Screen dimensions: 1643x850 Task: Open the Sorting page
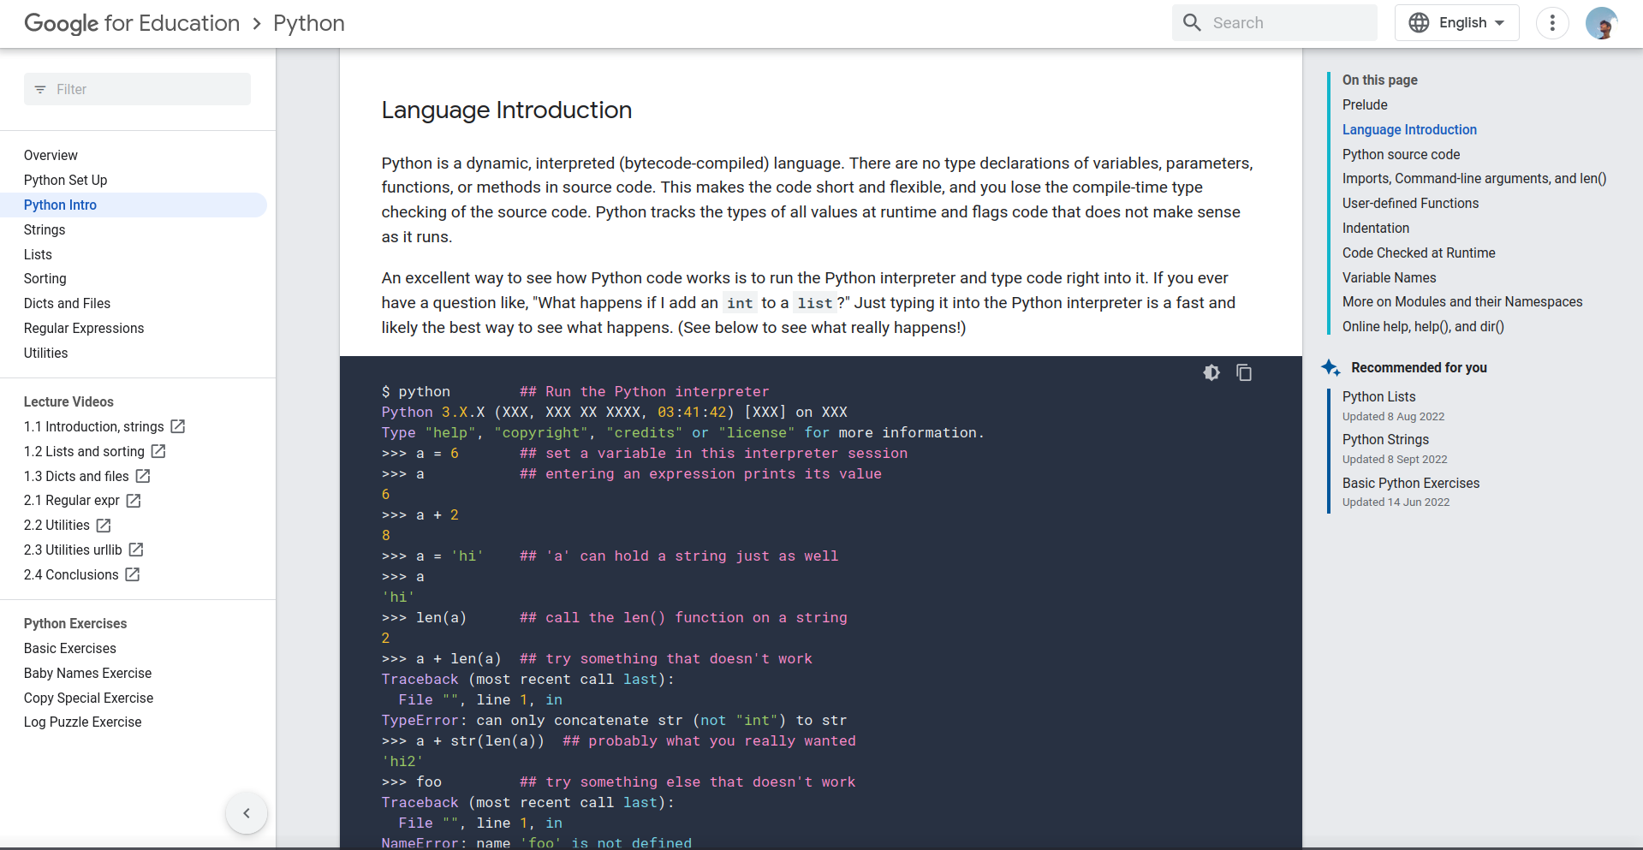coord(45,278)
